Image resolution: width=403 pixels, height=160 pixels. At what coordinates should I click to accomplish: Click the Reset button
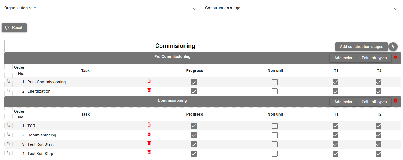pyautogui.click(x=14, y=28)
